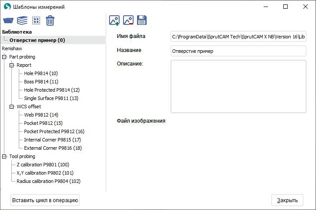Click the SprutCAM logo in title bar
This screenshot has height=210, width=316.
7,7
